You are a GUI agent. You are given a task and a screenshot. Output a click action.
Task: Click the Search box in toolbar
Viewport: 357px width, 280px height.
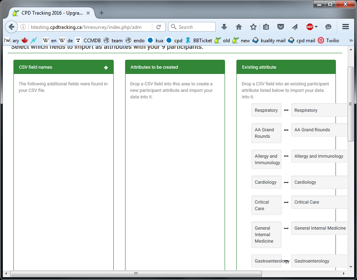point(192,27)
